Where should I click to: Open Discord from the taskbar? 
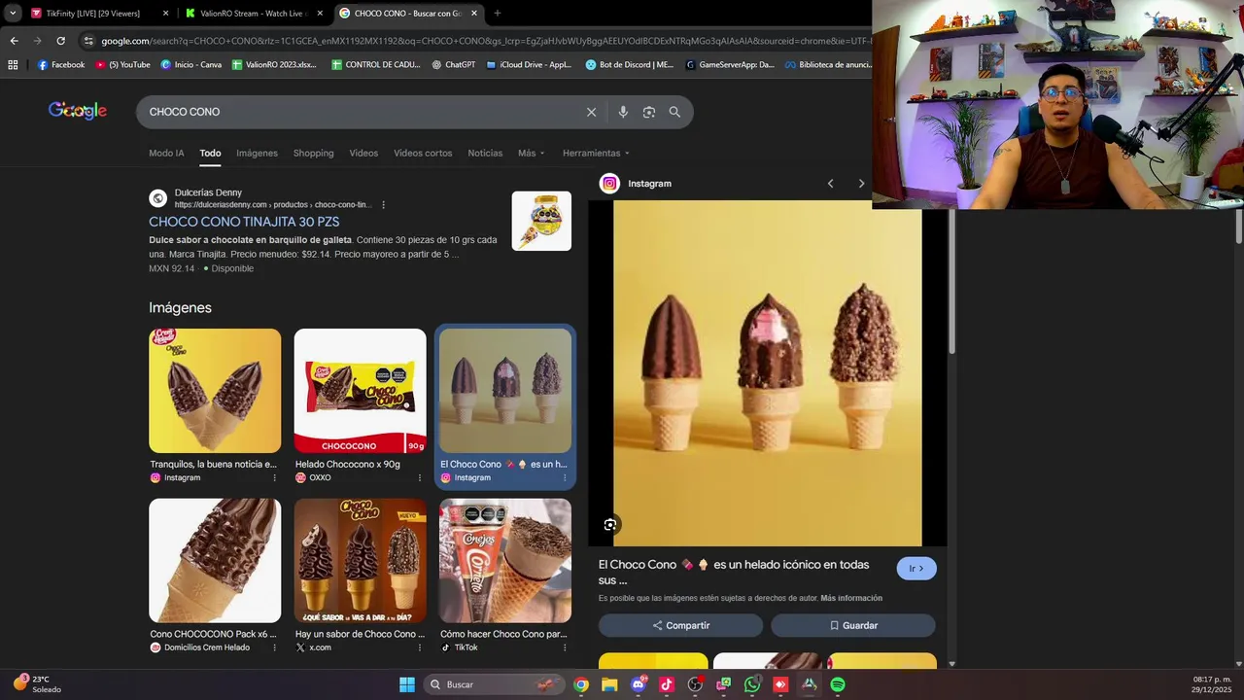click(x=639, y=684)
